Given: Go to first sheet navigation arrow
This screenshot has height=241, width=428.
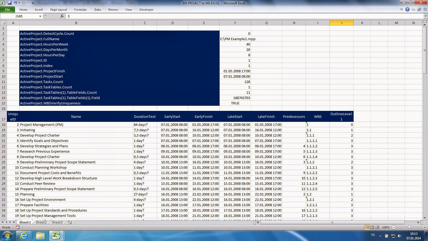Looking at the screenshot, I should (3, 222).
